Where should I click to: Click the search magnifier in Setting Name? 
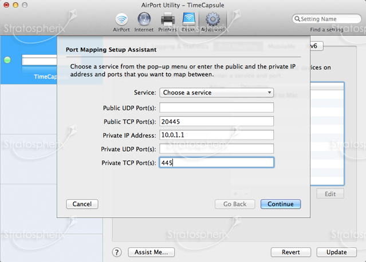[297, 19]
